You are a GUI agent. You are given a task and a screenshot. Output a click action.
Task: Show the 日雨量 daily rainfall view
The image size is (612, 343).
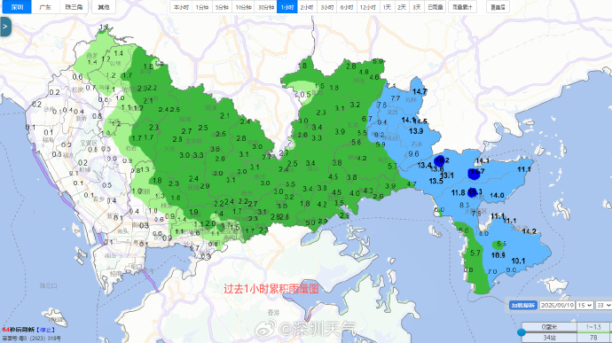point(435,7)
